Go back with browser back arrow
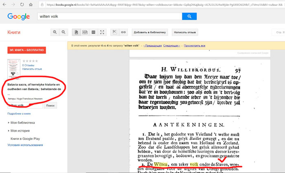285x173 pixels. pyautogui.click(x=5, y=5)
